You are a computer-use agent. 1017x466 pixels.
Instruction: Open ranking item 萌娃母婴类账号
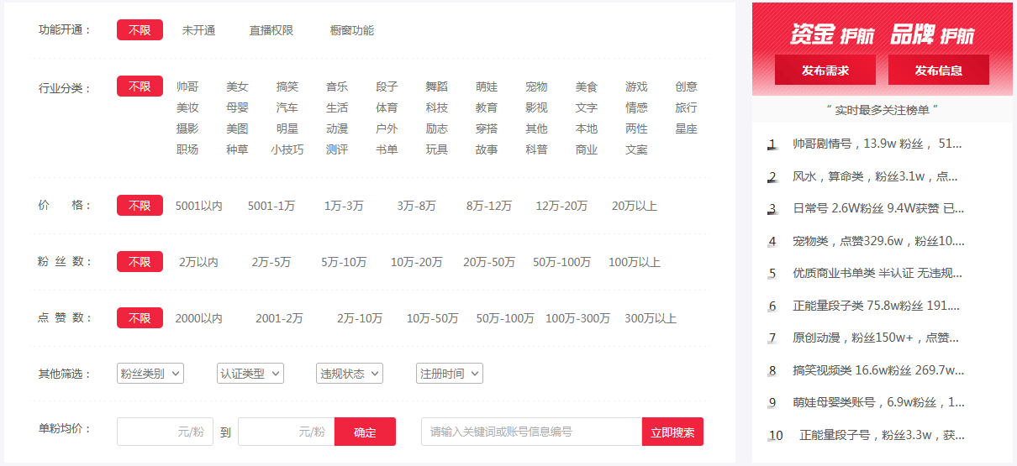878,402
